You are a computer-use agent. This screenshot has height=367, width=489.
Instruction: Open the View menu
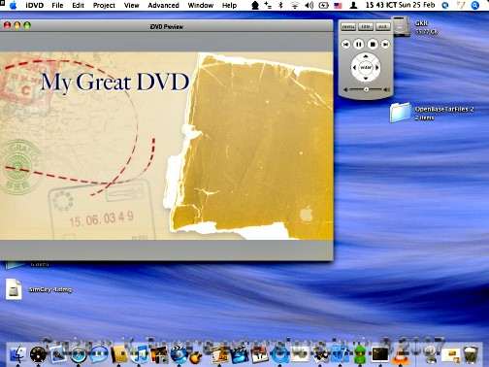[132, 6]
